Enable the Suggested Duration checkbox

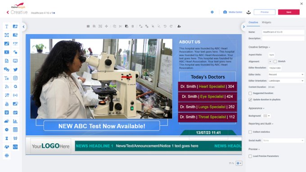click(250, 93)
